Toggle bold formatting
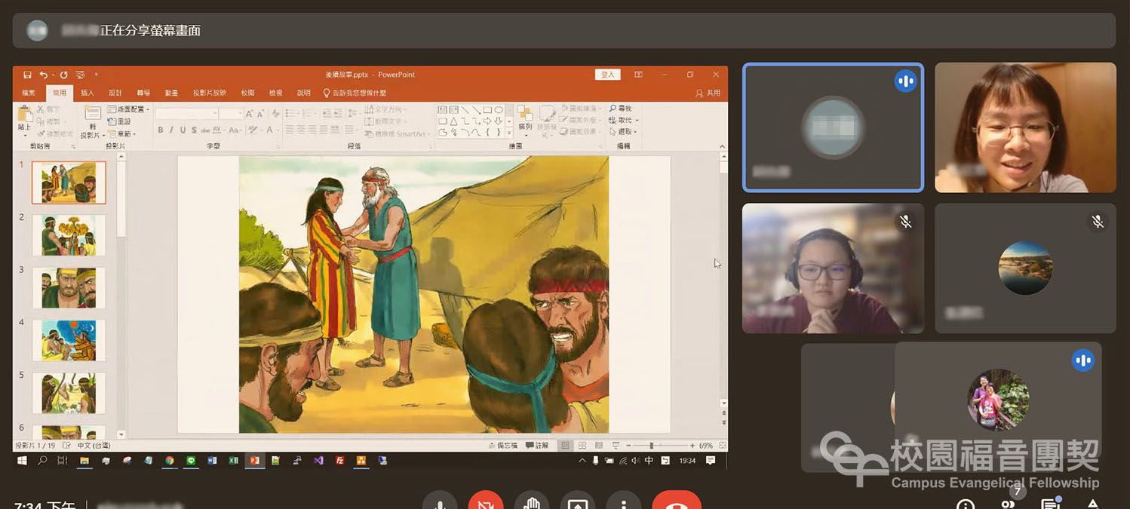 tap(161, 130)
